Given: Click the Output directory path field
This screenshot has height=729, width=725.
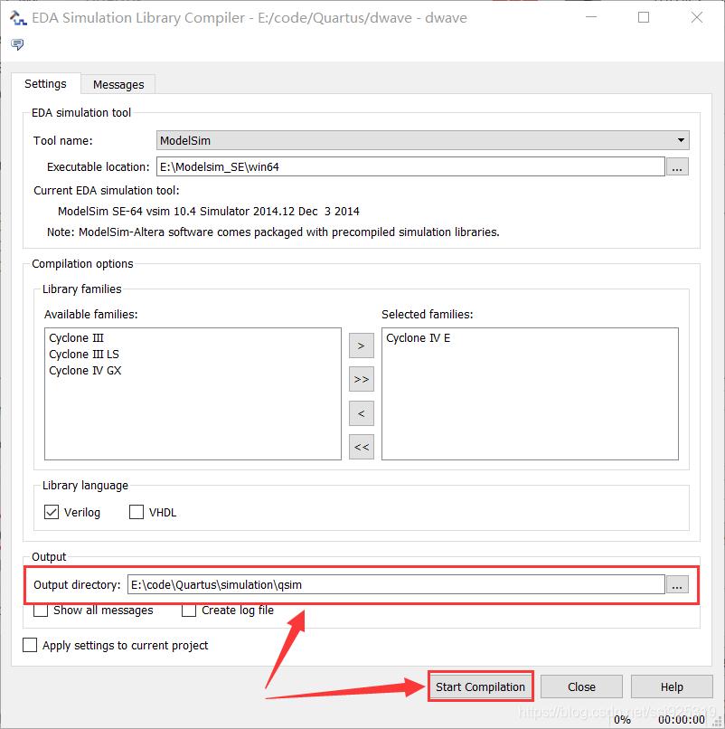Looking at the screenshot, I should tap(396, 585).
